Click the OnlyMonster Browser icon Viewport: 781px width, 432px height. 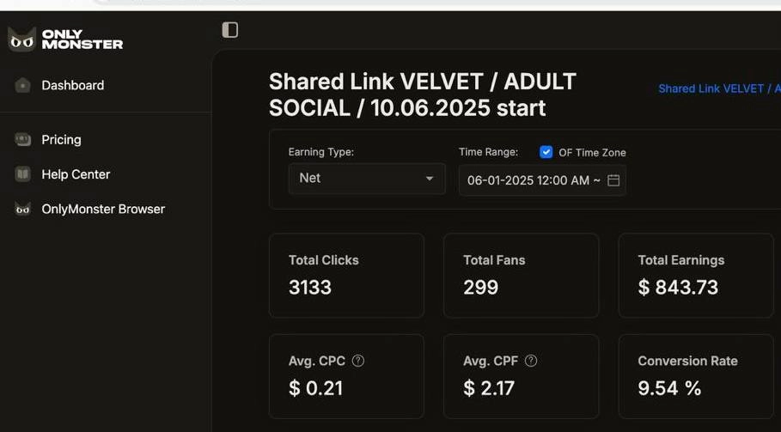click(x=23, y=209)
